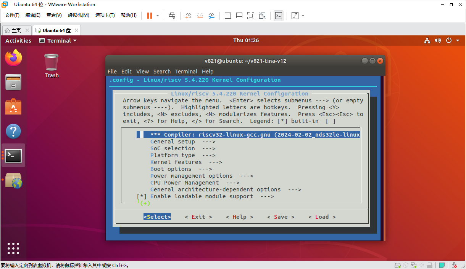Click the < Save > button in menuconfig

(x=281, y=217)
